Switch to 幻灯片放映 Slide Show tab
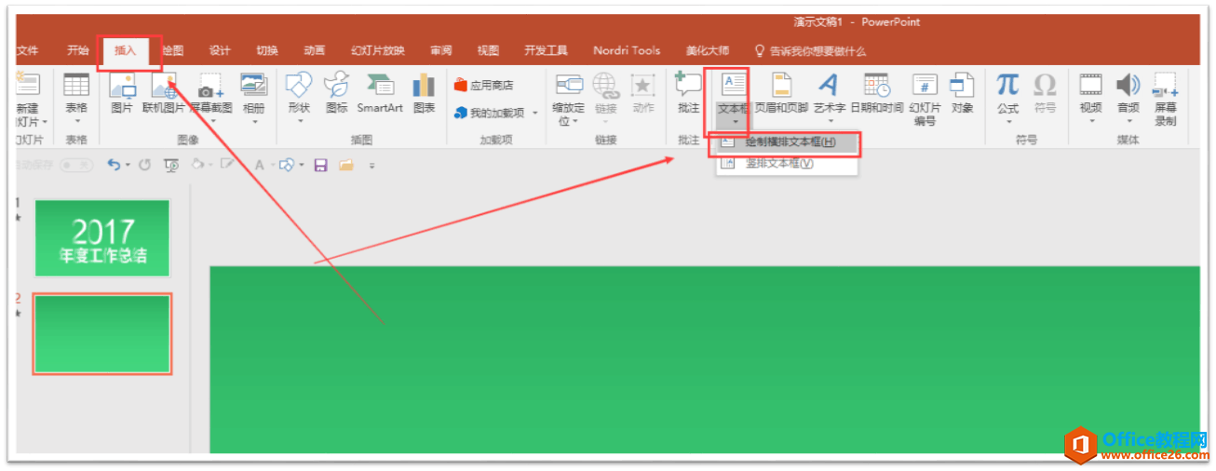This screenshot has height=471, width=1216. [x=377, y=50]
